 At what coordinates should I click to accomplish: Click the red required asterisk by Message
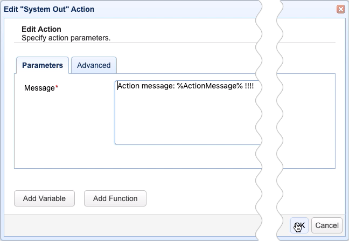pos(57,88)
